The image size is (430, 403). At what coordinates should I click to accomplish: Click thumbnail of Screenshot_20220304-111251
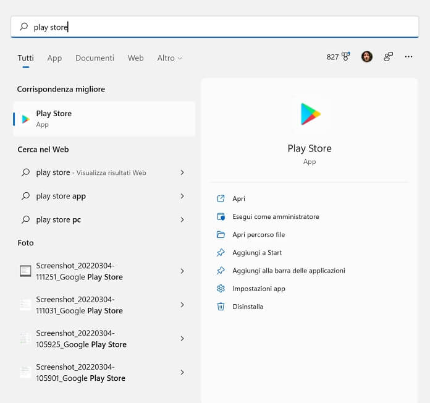(25, 271)
